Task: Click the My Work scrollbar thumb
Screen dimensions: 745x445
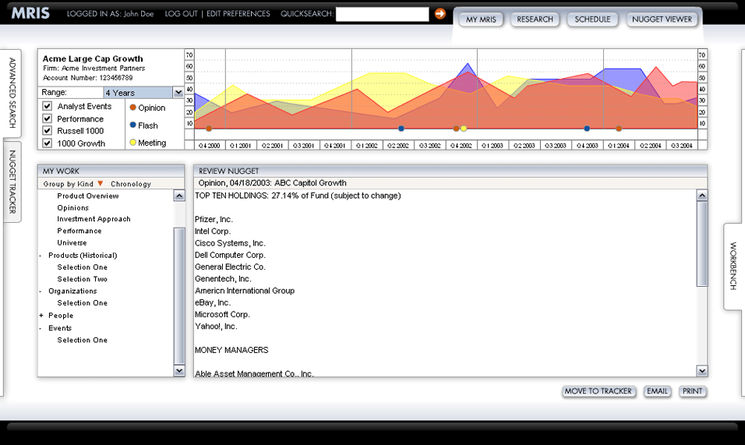Action: 179,296
